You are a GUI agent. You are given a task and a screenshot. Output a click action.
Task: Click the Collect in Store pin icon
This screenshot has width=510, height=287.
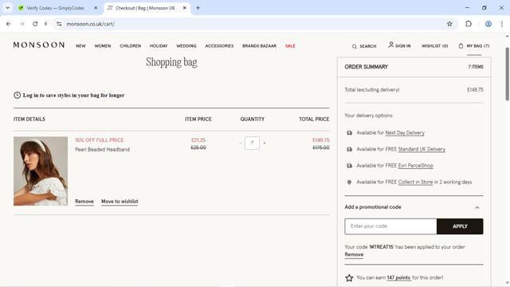349,183
